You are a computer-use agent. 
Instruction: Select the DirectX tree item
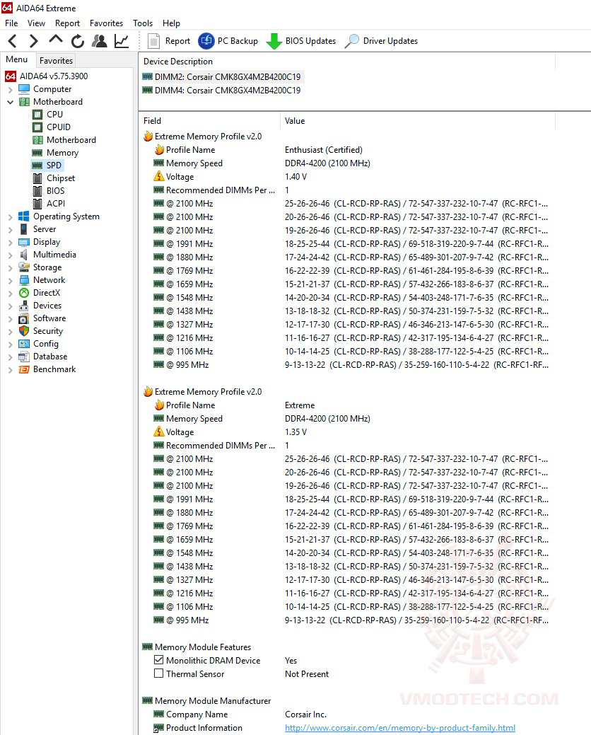tap(47, 292)
